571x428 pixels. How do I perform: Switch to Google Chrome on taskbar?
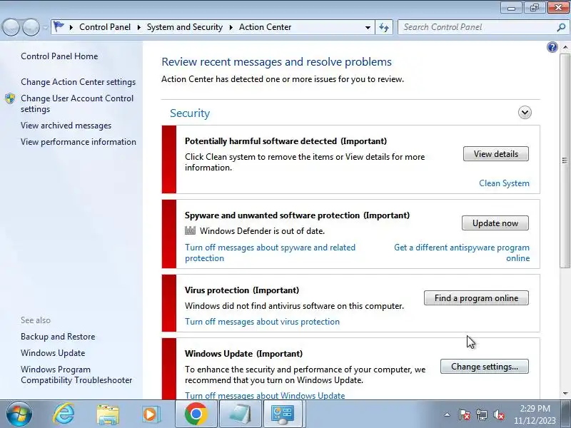tap(196, 414)
